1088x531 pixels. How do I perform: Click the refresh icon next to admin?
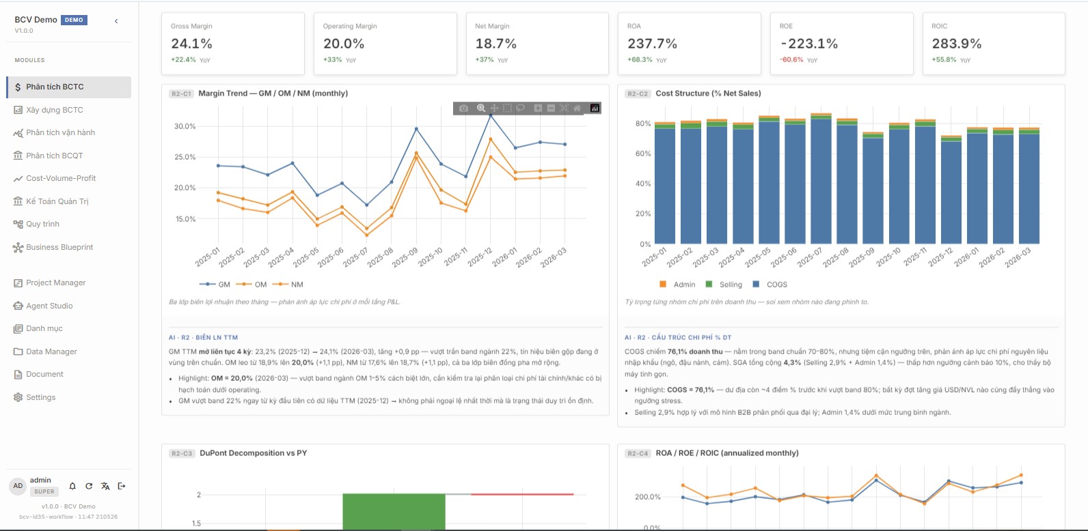pyautogui.click(x=89, y=486)
